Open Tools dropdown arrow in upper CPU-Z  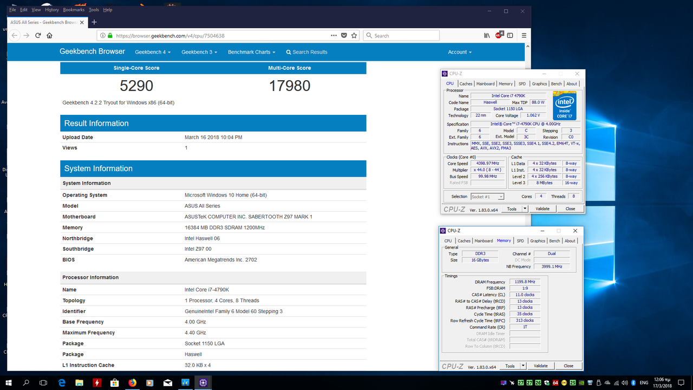click(x=525, y=209)
